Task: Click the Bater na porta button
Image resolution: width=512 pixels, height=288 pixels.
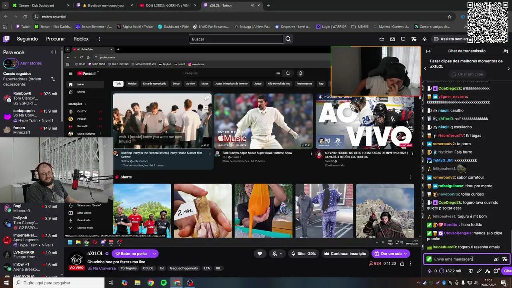Action: 131,254
